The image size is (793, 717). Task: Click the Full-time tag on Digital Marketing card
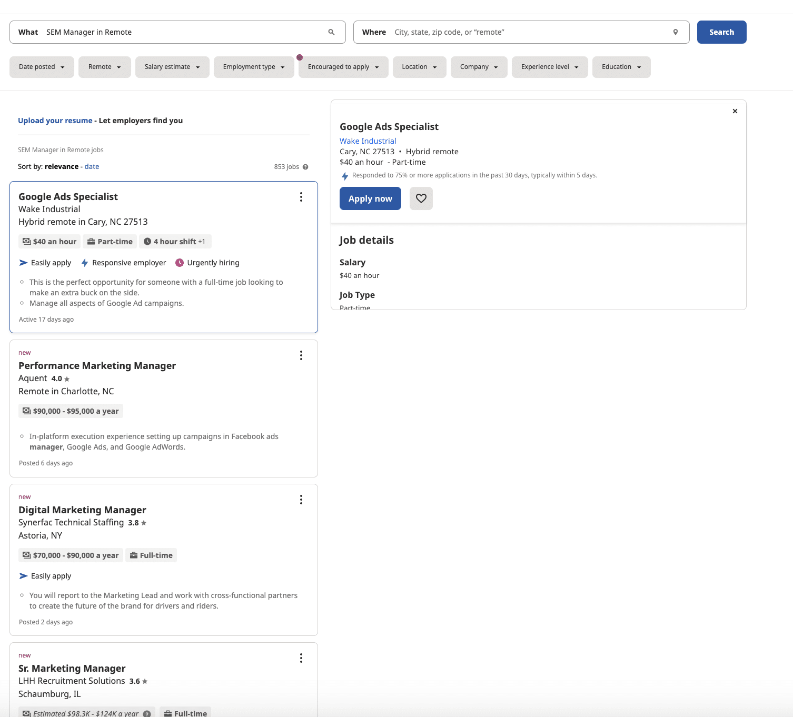click(x=151, y=555)
